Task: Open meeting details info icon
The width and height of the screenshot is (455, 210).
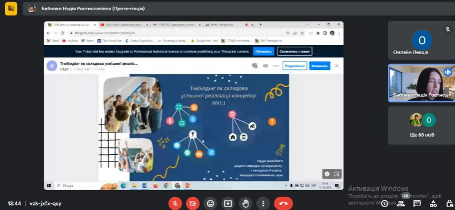Action: [x=385, y=203]
